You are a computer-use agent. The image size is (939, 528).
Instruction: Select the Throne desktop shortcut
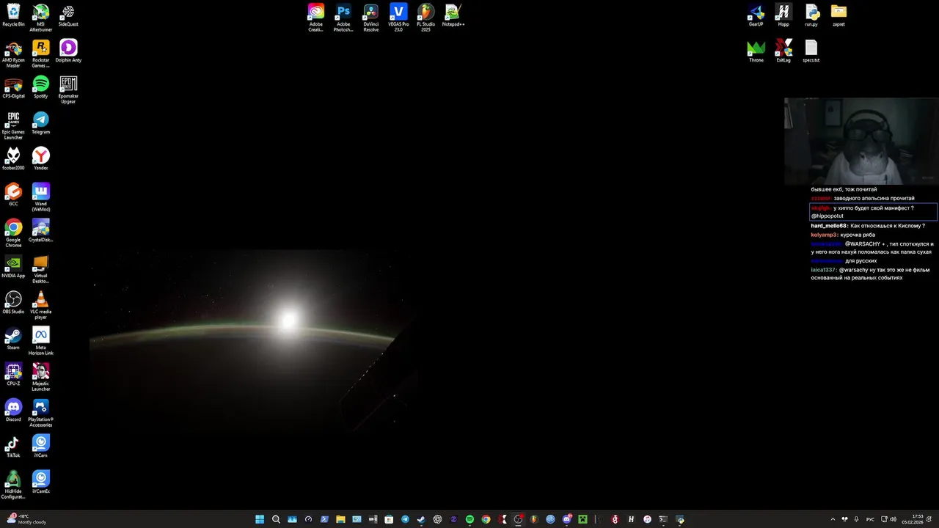pos(756,51)
